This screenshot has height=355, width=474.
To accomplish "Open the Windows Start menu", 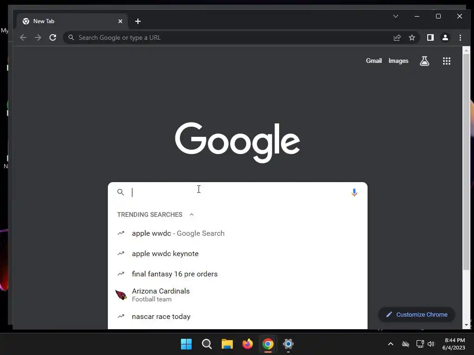I will tap(186, 344).
